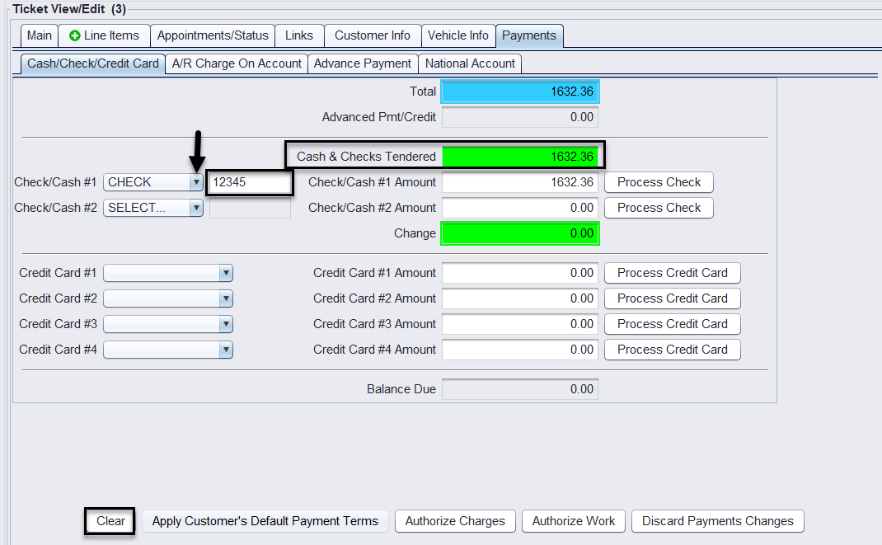Select the Vehicle Info tab
The width and height of the screenshot is (882, 545).
(458, 35)
